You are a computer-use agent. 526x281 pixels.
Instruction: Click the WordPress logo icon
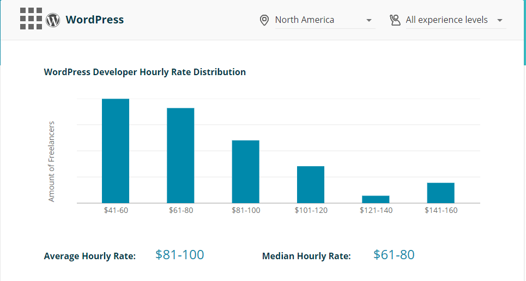[53, 20]
